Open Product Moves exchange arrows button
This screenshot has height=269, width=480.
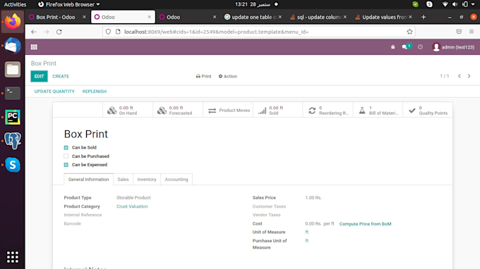[x=228, y=111]
